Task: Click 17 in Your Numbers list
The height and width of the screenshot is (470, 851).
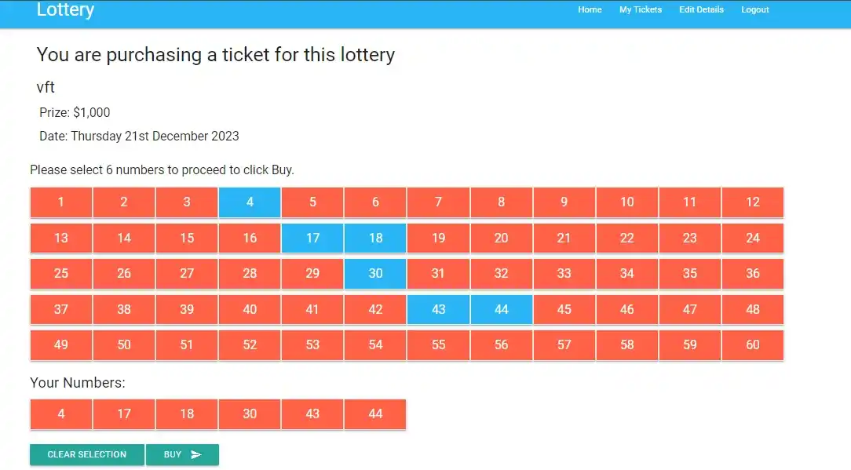Action: pos(124,414)
